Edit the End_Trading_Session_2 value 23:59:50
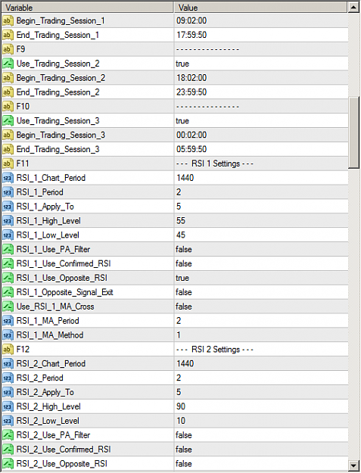The width and height of the screenshot is (361, 473). coord(191,92)
